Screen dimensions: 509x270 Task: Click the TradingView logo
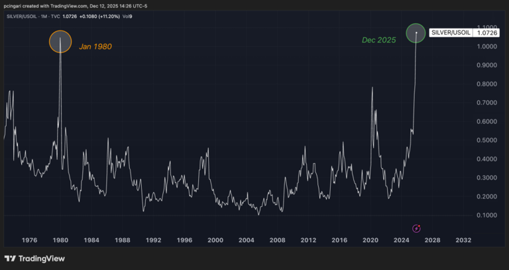(x=34, y=259)
